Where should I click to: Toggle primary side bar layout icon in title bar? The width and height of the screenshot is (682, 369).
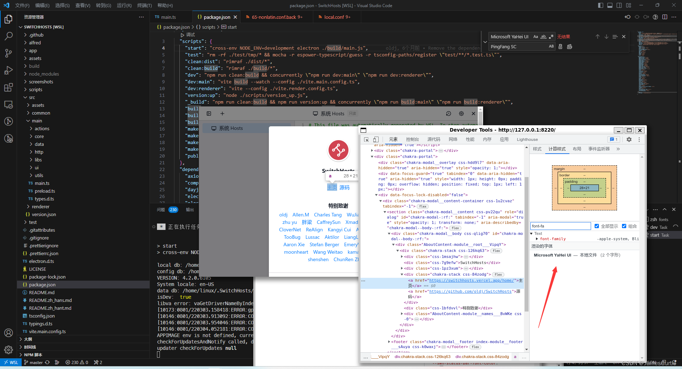pyautogui.click(x=601, y=5)
